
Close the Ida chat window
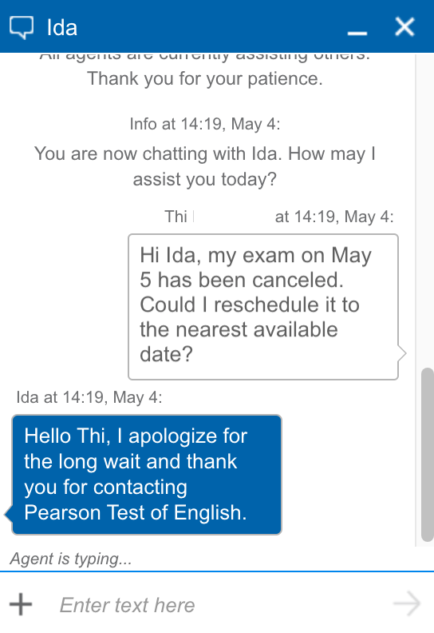pyautogui.click(x=404, y=27)
